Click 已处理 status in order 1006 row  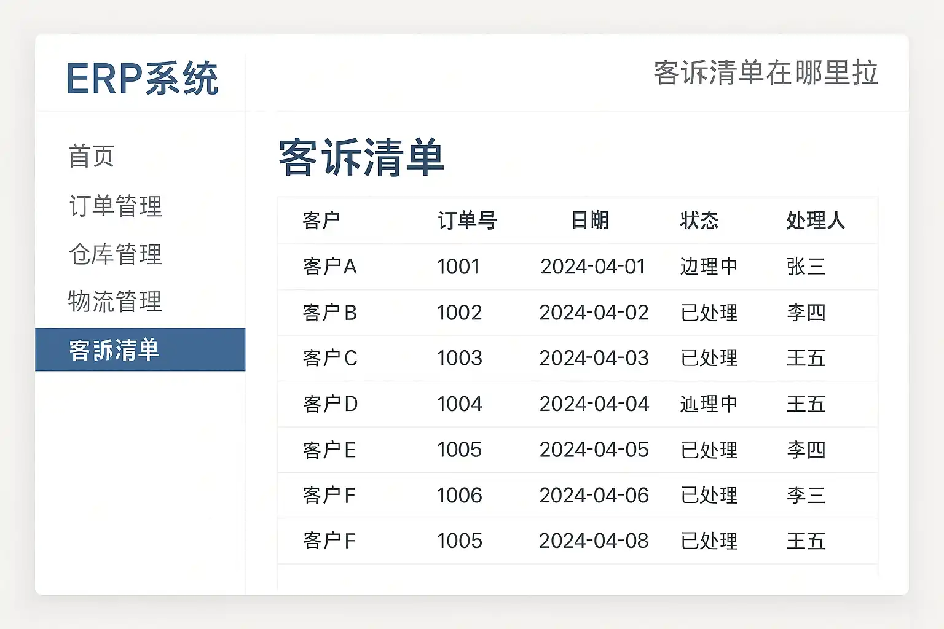click(x=709, y=496)
